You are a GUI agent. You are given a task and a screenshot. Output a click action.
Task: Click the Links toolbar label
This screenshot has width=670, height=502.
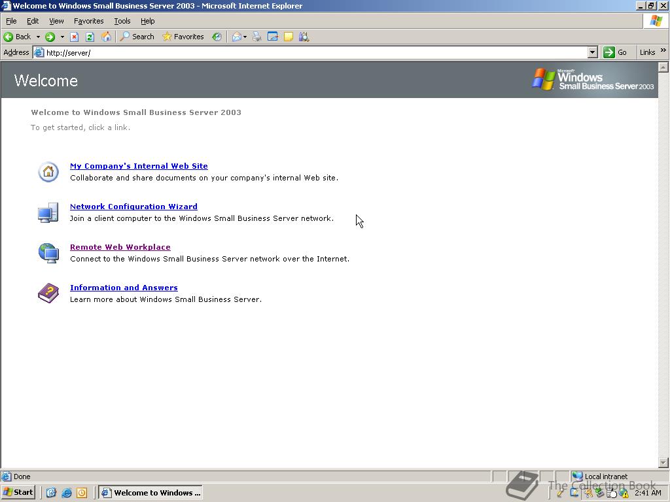(x=647, y=52)
